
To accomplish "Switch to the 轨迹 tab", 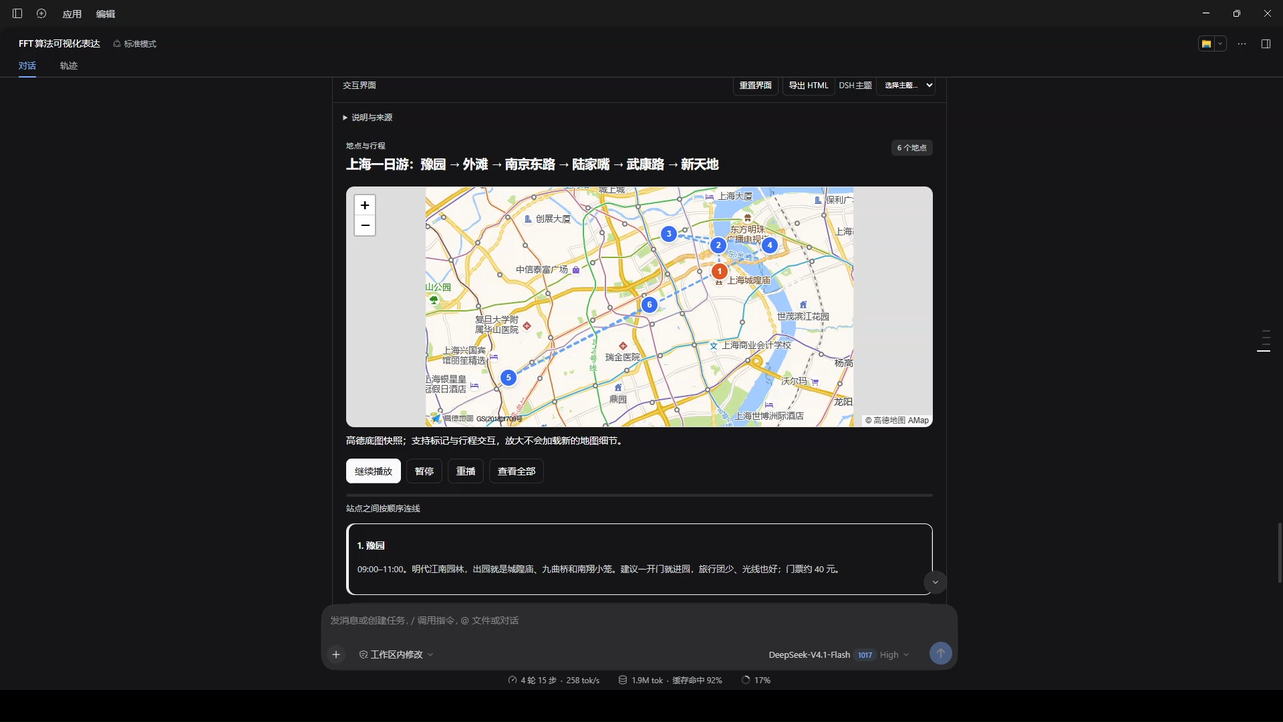I will (69, 66).
